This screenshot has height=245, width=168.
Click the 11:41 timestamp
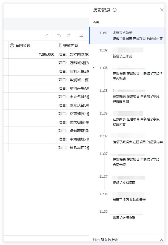pyautogui.click(x=103, y=33)
